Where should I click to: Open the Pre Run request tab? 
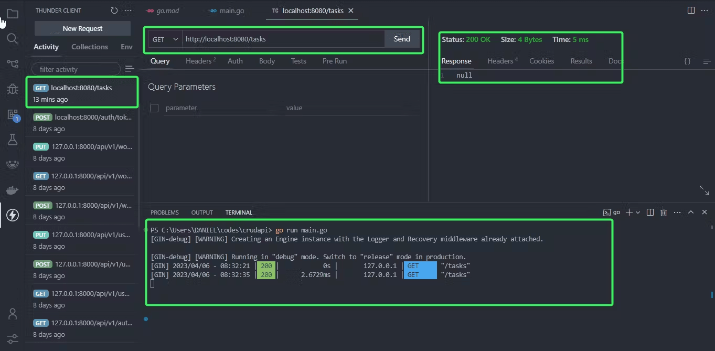[335, 61]
